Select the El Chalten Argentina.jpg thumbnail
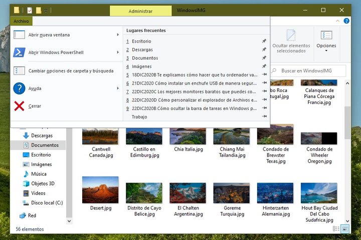 click(188, 193)
